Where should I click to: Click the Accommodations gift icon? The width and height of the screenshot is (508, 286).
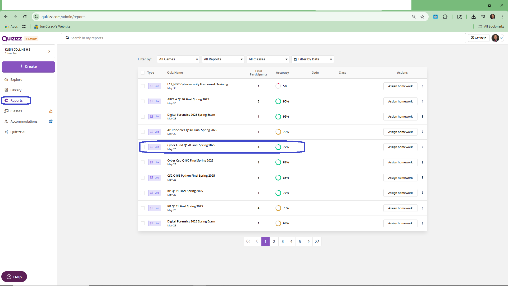51,121
